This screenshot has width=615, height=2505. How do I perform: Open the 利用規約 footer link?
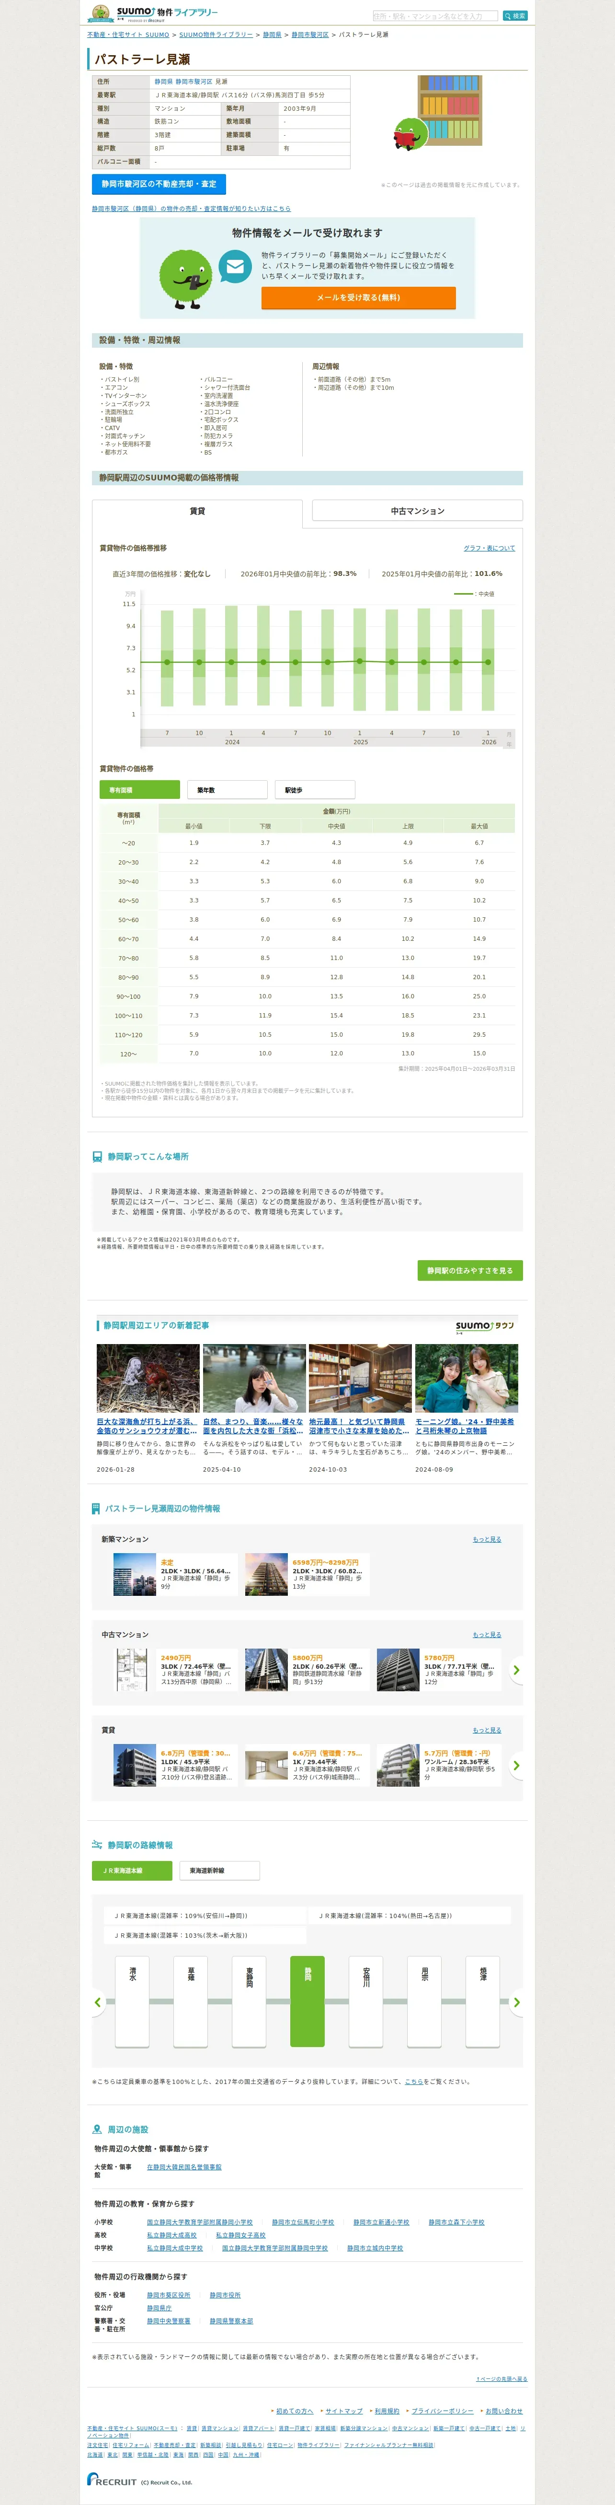click(x=387, y=2411)
